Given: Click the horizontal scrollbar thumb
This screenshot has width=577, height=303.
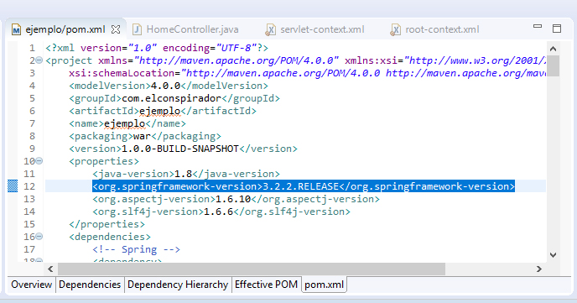Looking at the screenshot, I should 252,269.
